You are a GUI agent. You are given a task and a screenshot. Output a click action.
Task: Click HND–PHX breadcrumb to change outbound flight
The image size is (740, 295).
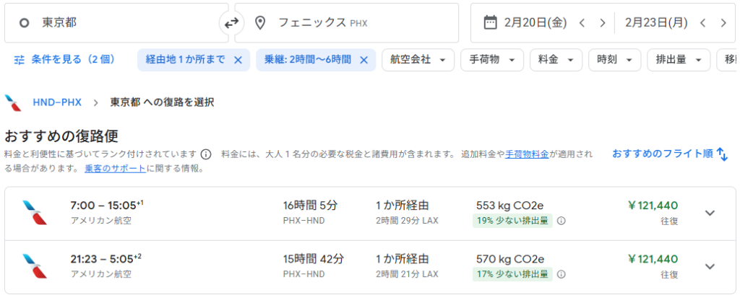pos(57,102)
